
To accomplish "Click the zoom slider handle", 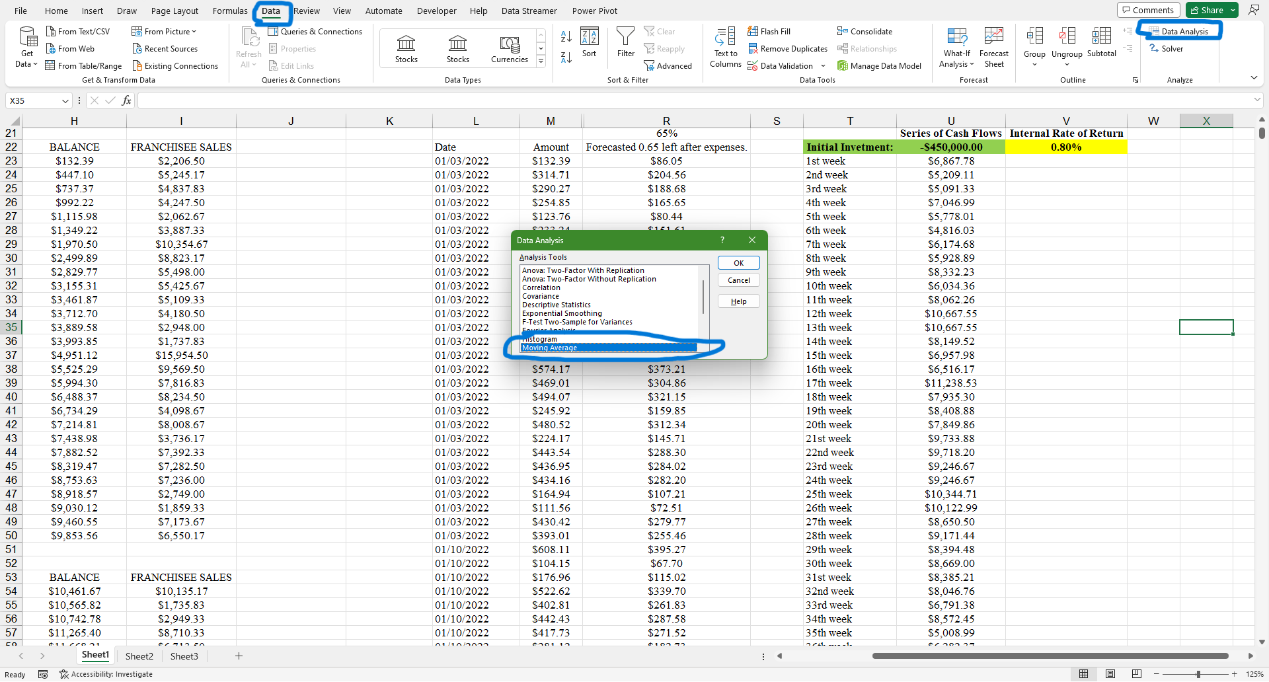I will point(1198,674).
